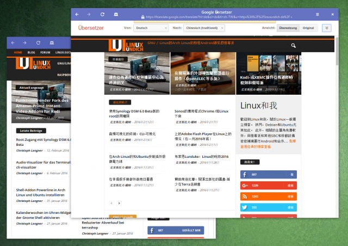The image size is (348, 246).
Task: Click RSS 1243 subscribe button
Action: point(268,196)
